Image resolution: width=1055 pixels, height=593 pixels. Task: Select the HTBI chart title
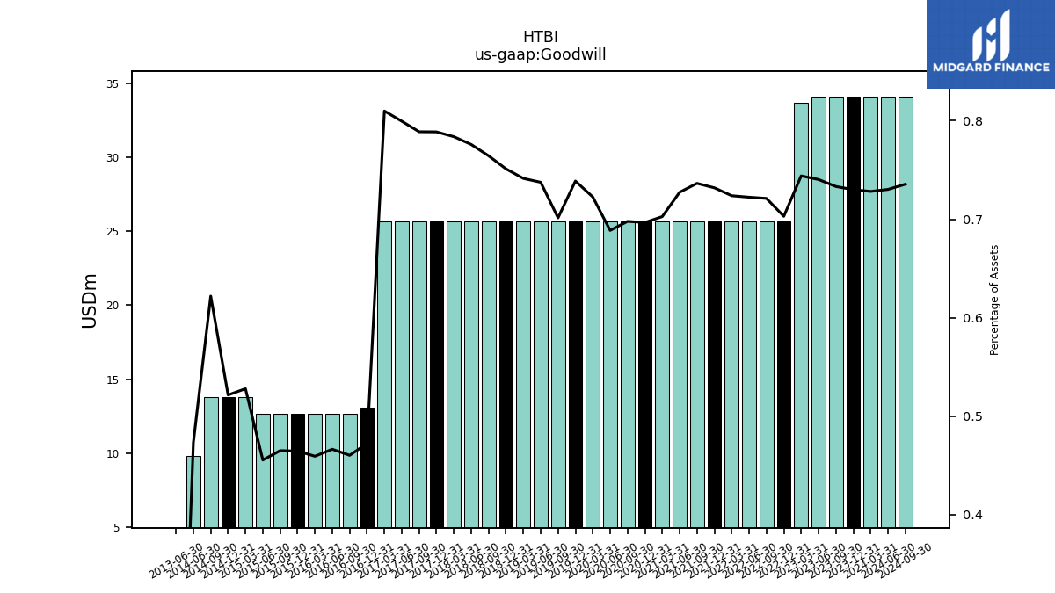tap(540, 38)
